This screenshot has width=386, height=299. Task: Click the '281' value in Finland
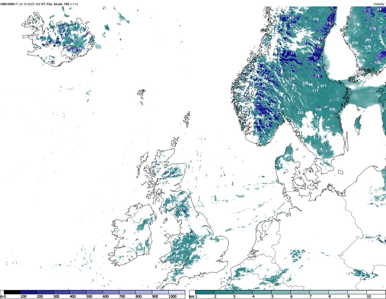pos(368,40)
